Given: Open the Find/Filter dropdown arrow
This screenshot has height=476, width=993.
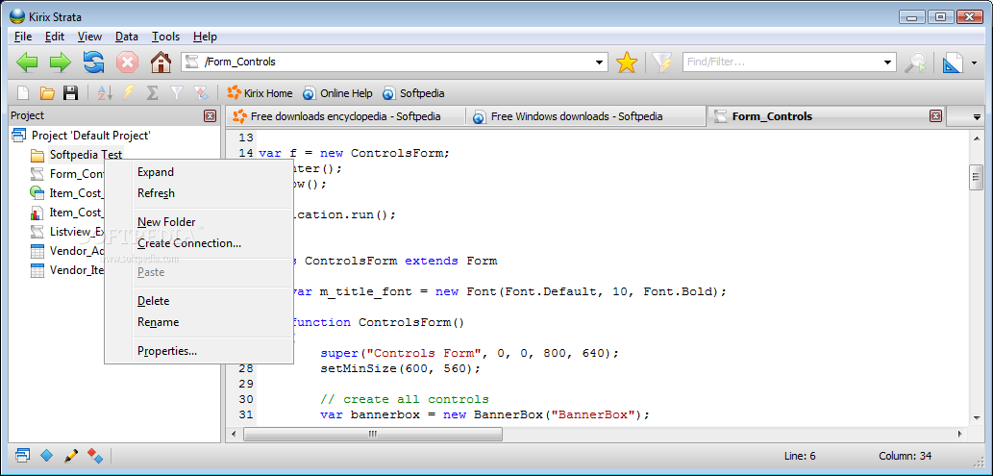Looking at the screenshot, I should (888, 63).
